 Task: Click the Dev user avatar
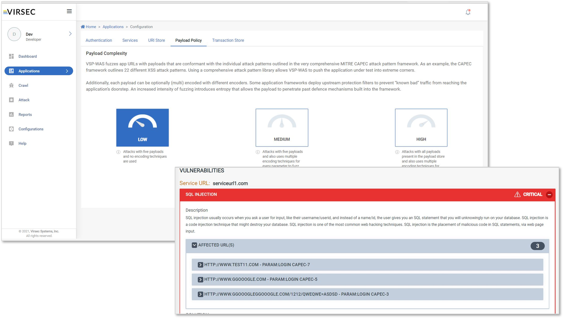(x=14, y=34)
